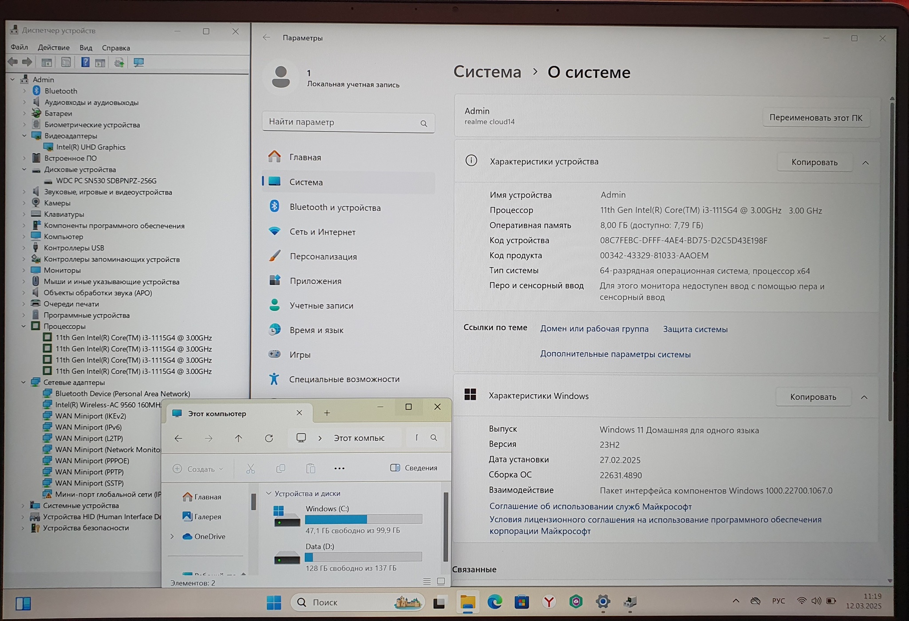Viewport: 909px width, 621px height.
Task: Open Microsoft Store from the taskbar
Action: [522, 602]
